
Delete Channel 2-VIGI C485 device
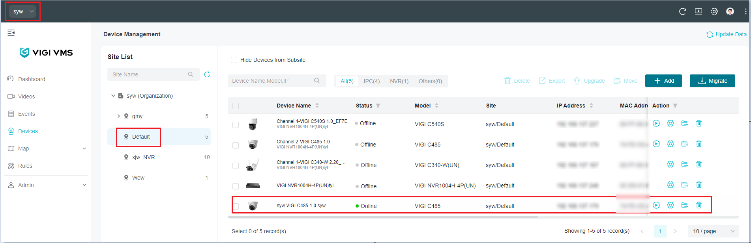coord(699,144)
